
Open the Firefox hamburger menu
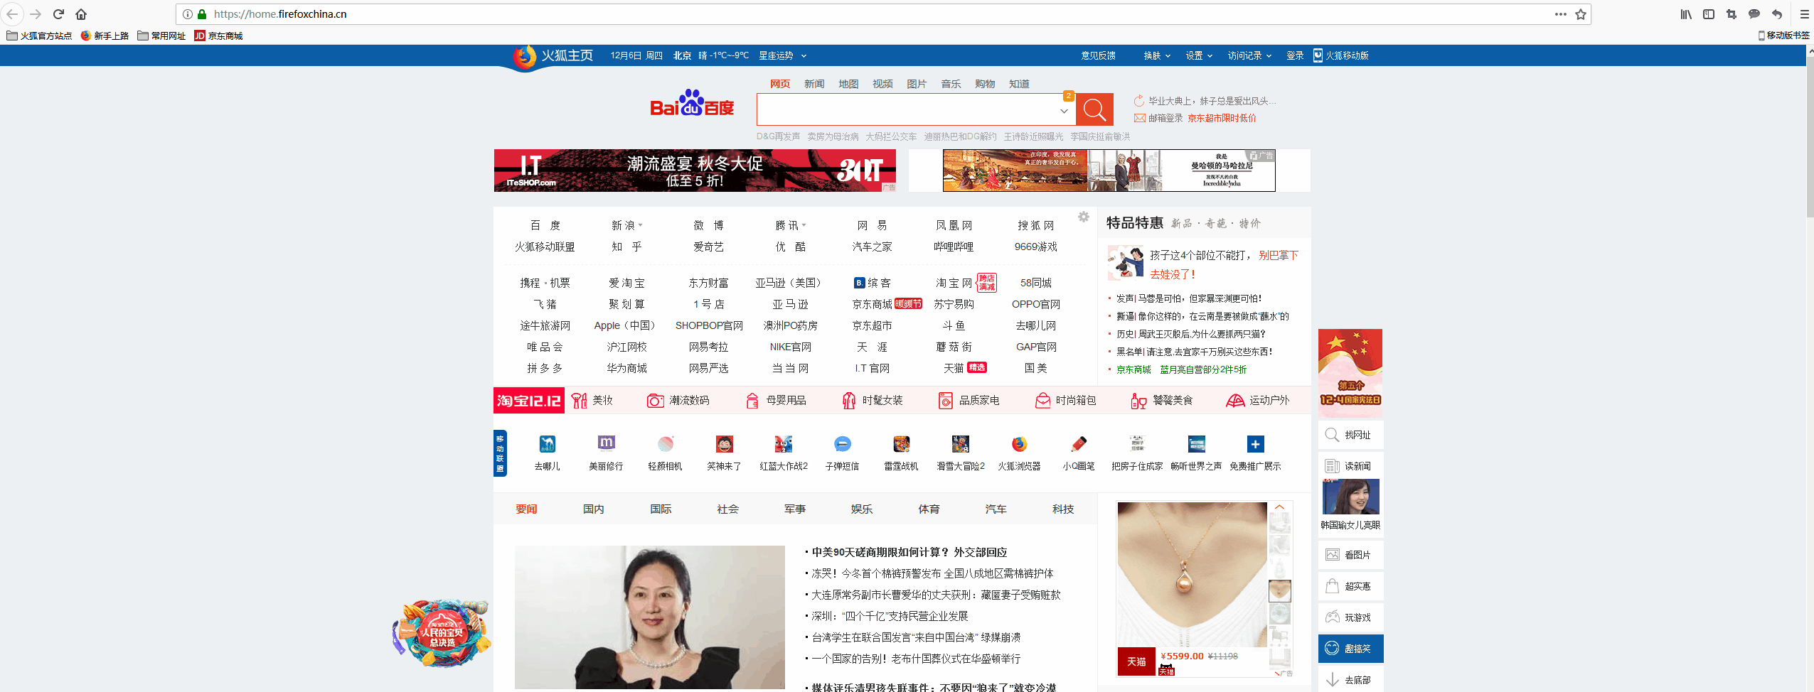tap(1804, 14)
